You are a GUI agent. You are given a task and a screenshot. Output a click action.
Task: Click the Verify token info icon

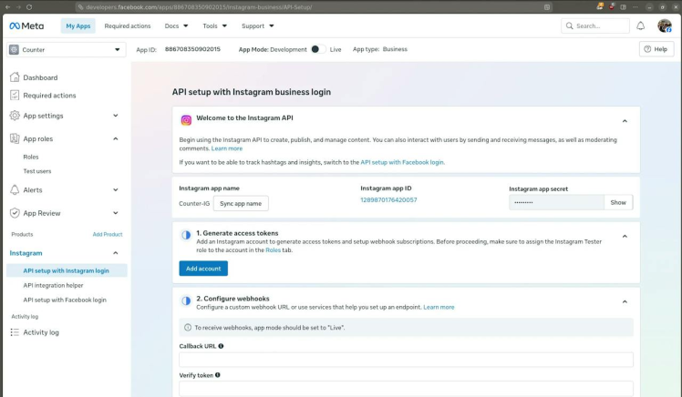pos(218,375)
